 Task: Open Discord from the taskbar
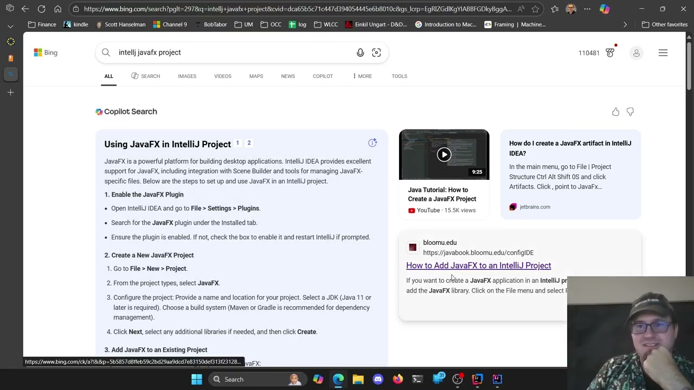coord(378,379)
